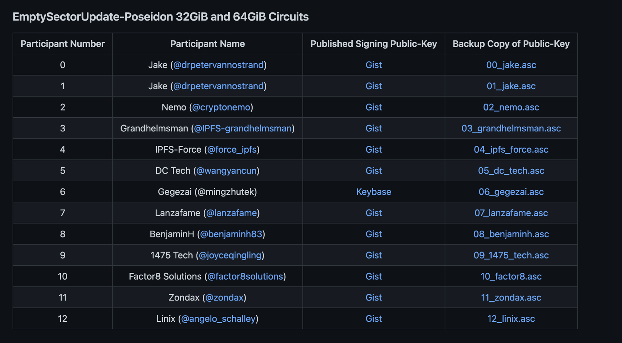The width and height of the screenshot is (622, 343).
Task: Click the @angelo_schalley mention link
Action: point(218,319)
